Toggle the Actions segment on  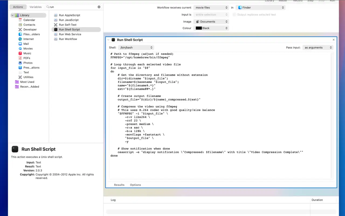18,7
